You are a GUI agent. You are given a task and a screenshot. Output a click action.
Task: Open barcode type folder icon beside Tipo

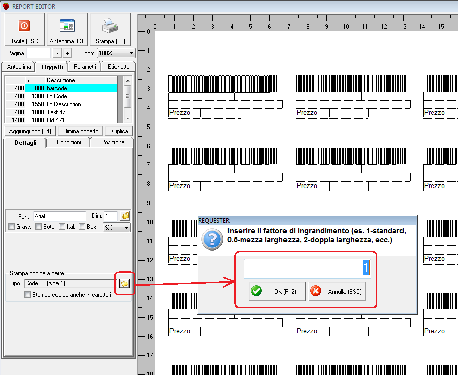(125, 283)
